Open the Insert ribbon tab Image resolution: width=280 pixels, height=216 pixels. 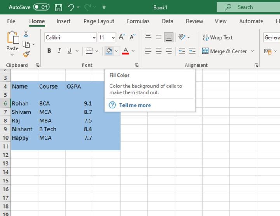(x=63, y=21)
